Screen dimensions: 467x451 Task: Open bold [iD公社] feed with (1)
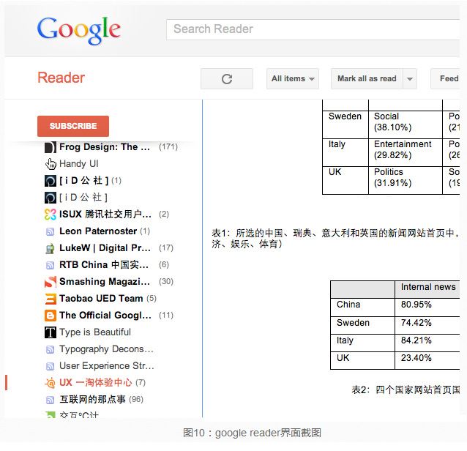[83, 181]
